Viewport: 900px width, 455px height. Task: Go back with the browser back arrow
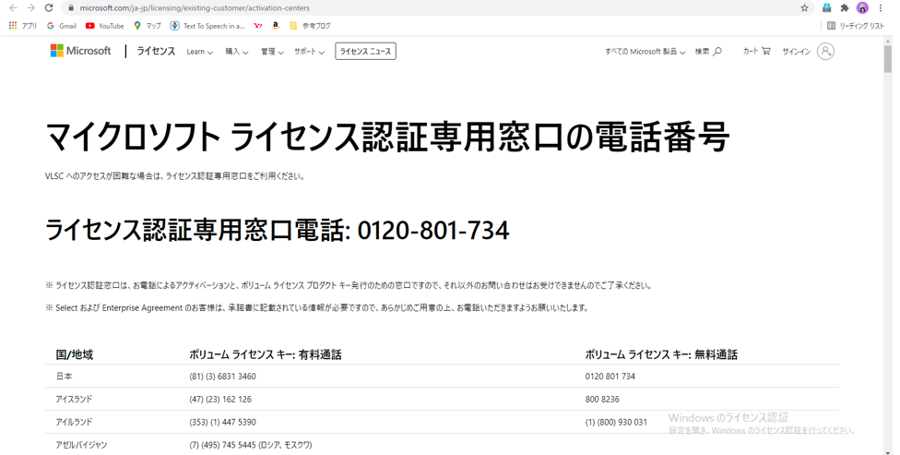click(x=13, y=8)
